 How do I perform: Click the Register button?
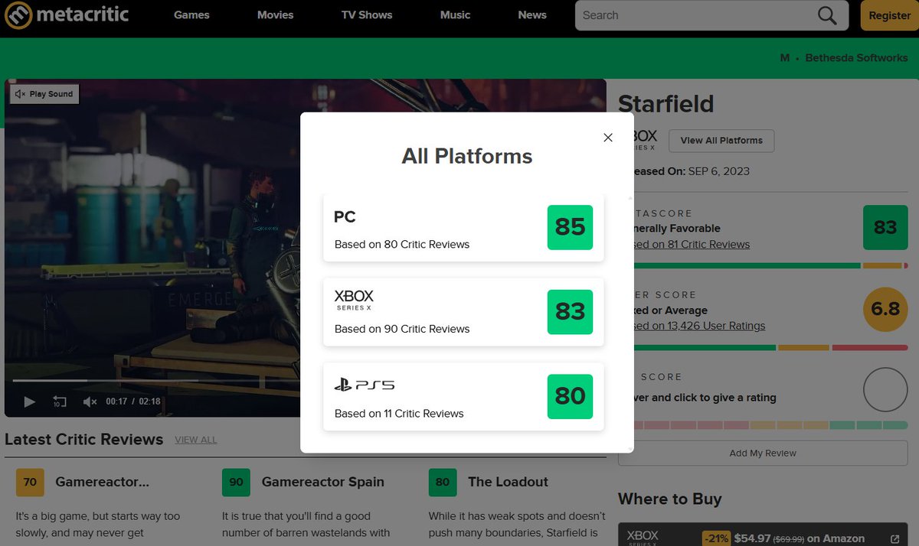pyautogui.click(x=889, y=15)
